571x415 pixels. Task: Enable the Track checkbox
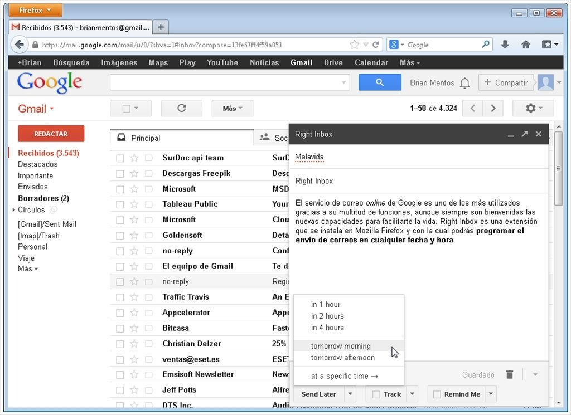376,394
